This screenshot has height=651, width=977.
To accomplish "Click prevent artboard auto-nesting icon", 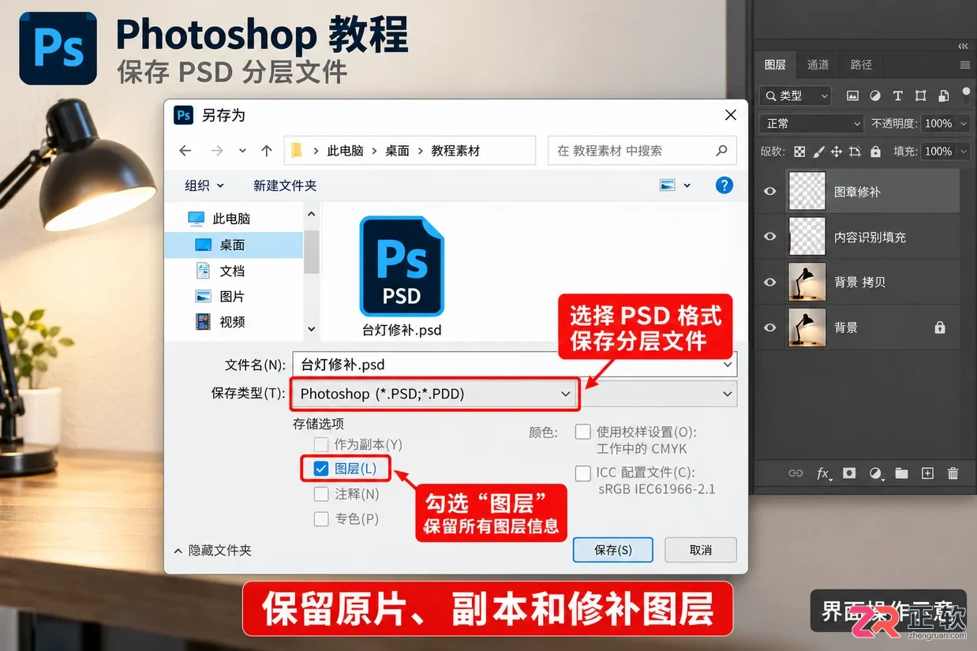I will pos(855,151).
